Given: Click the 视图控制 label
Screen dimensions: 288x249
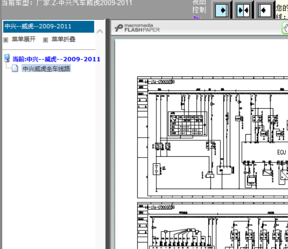Looking at the screenshot, I should click(199, 6).
